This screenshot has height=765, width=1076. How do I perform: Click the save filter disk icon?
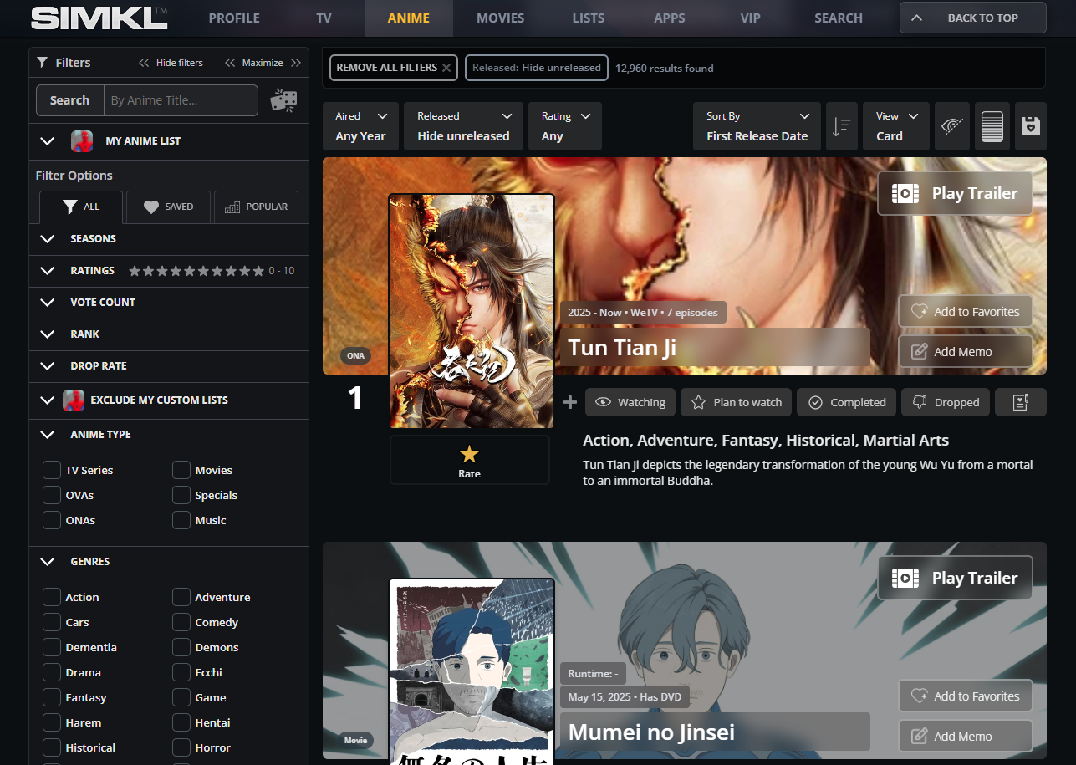click(1030, 127)
